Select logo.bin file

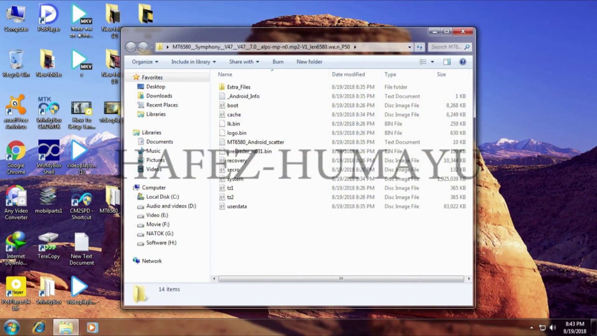236,133
